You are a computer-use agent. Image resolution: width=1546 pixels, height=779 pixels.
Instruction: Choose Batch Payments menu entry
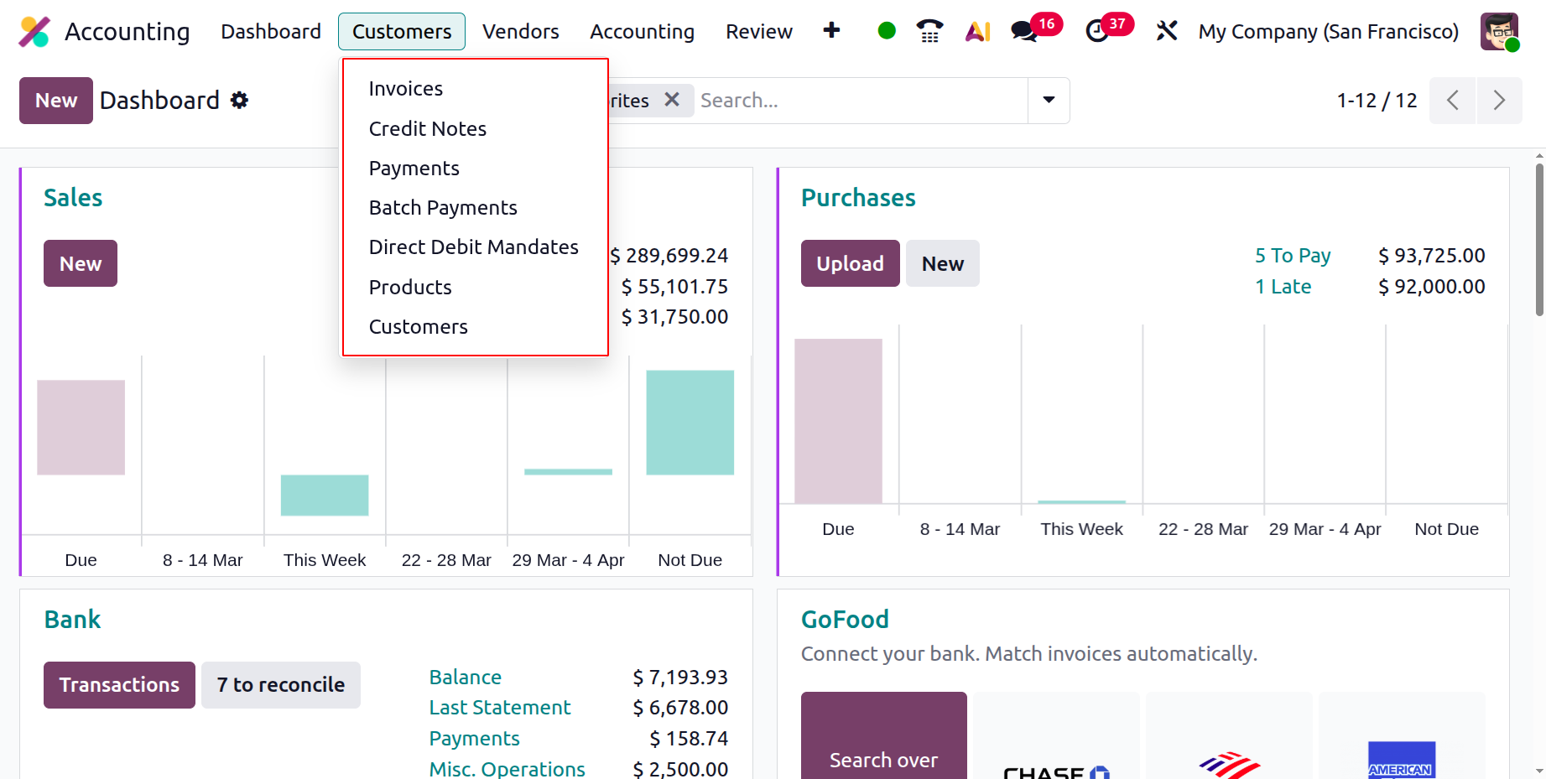tap(443, 207)
